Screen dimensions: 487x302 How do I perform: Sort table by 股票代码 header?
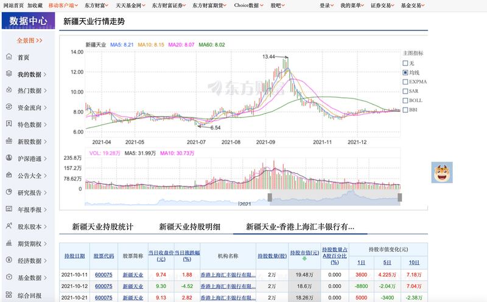(x=103, y=256)
